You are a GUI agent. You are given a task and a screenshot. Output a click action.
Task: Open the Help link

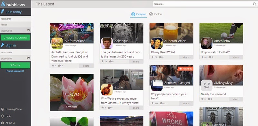click(x=8, y=116)
